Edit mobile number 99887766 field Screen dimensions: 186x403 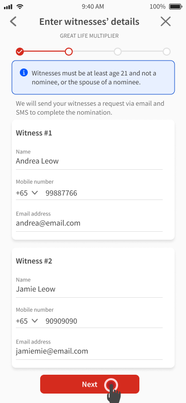click(104, 193)
